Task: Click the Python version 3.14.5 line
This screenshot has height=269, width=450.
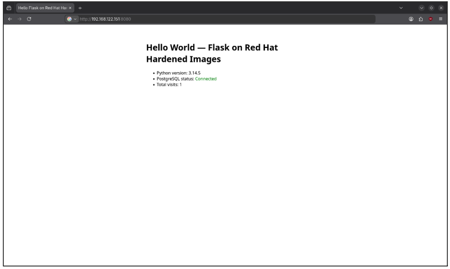Action: (x=179, y=73)
